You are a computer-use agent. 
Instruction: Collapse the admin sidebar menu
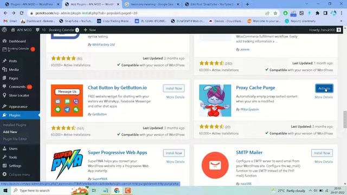tap(20, 174)
